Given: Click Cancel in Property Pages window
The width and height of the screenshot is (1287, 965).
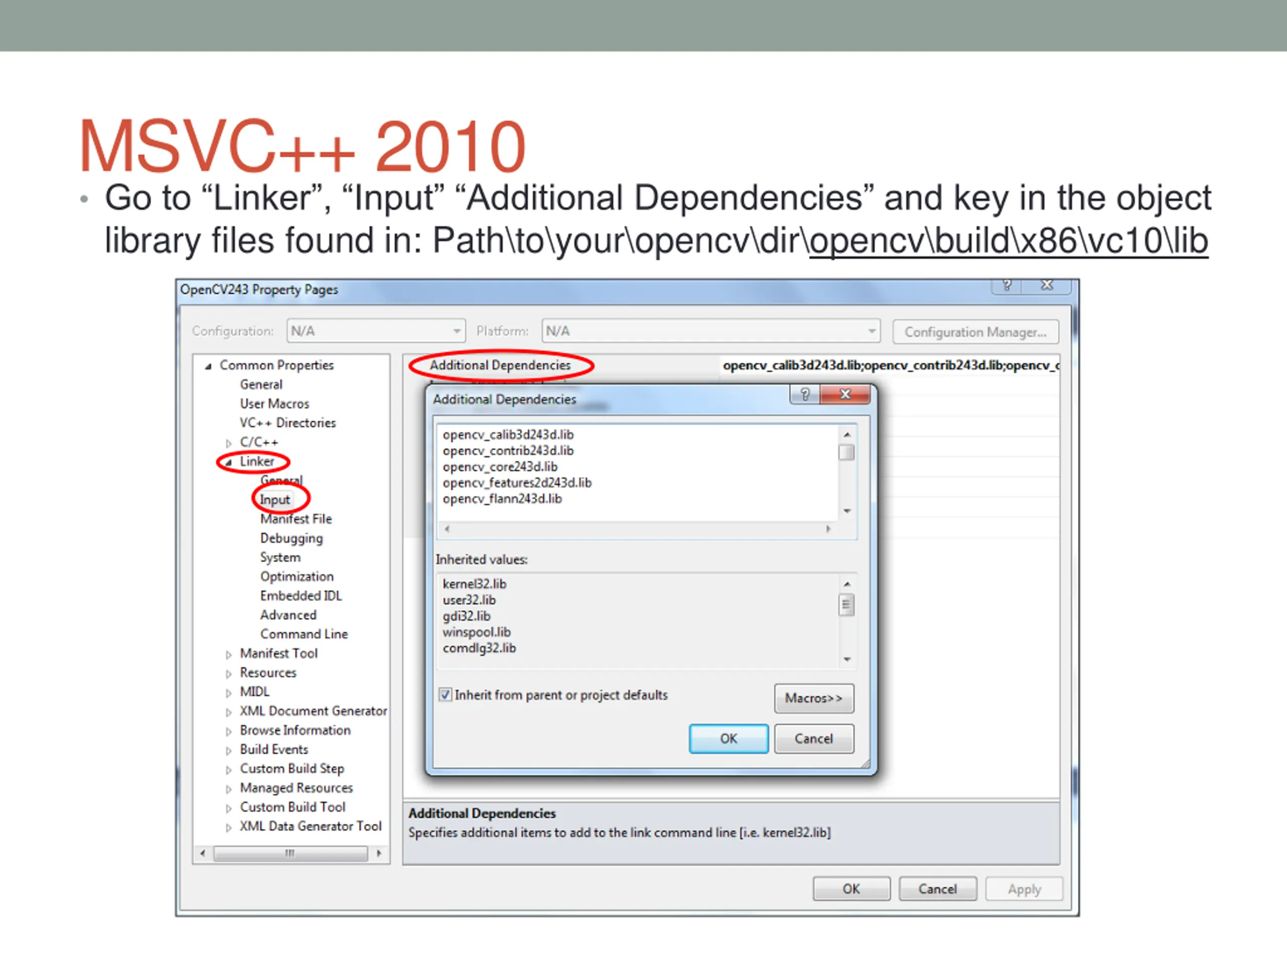Looking at the screenshot, I should 937,889.
